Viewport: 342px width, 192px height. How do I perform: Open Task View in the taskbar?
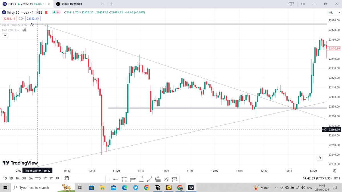tap(80, 188)
